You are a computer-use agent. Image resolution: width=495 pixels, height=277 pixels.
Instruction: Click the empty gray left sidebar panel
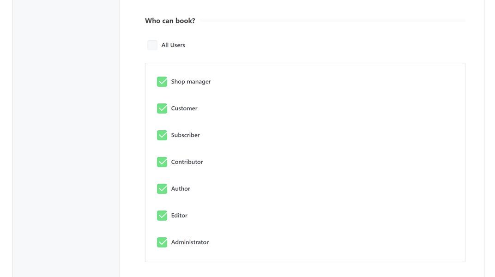(66, 138)
